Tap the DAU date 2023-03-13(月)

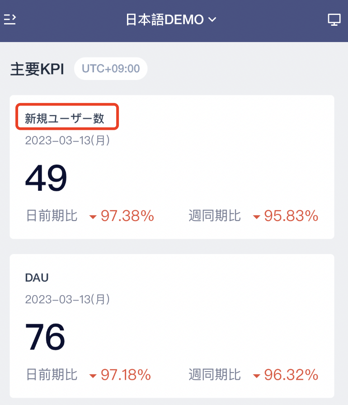click(x=67, y=299)
